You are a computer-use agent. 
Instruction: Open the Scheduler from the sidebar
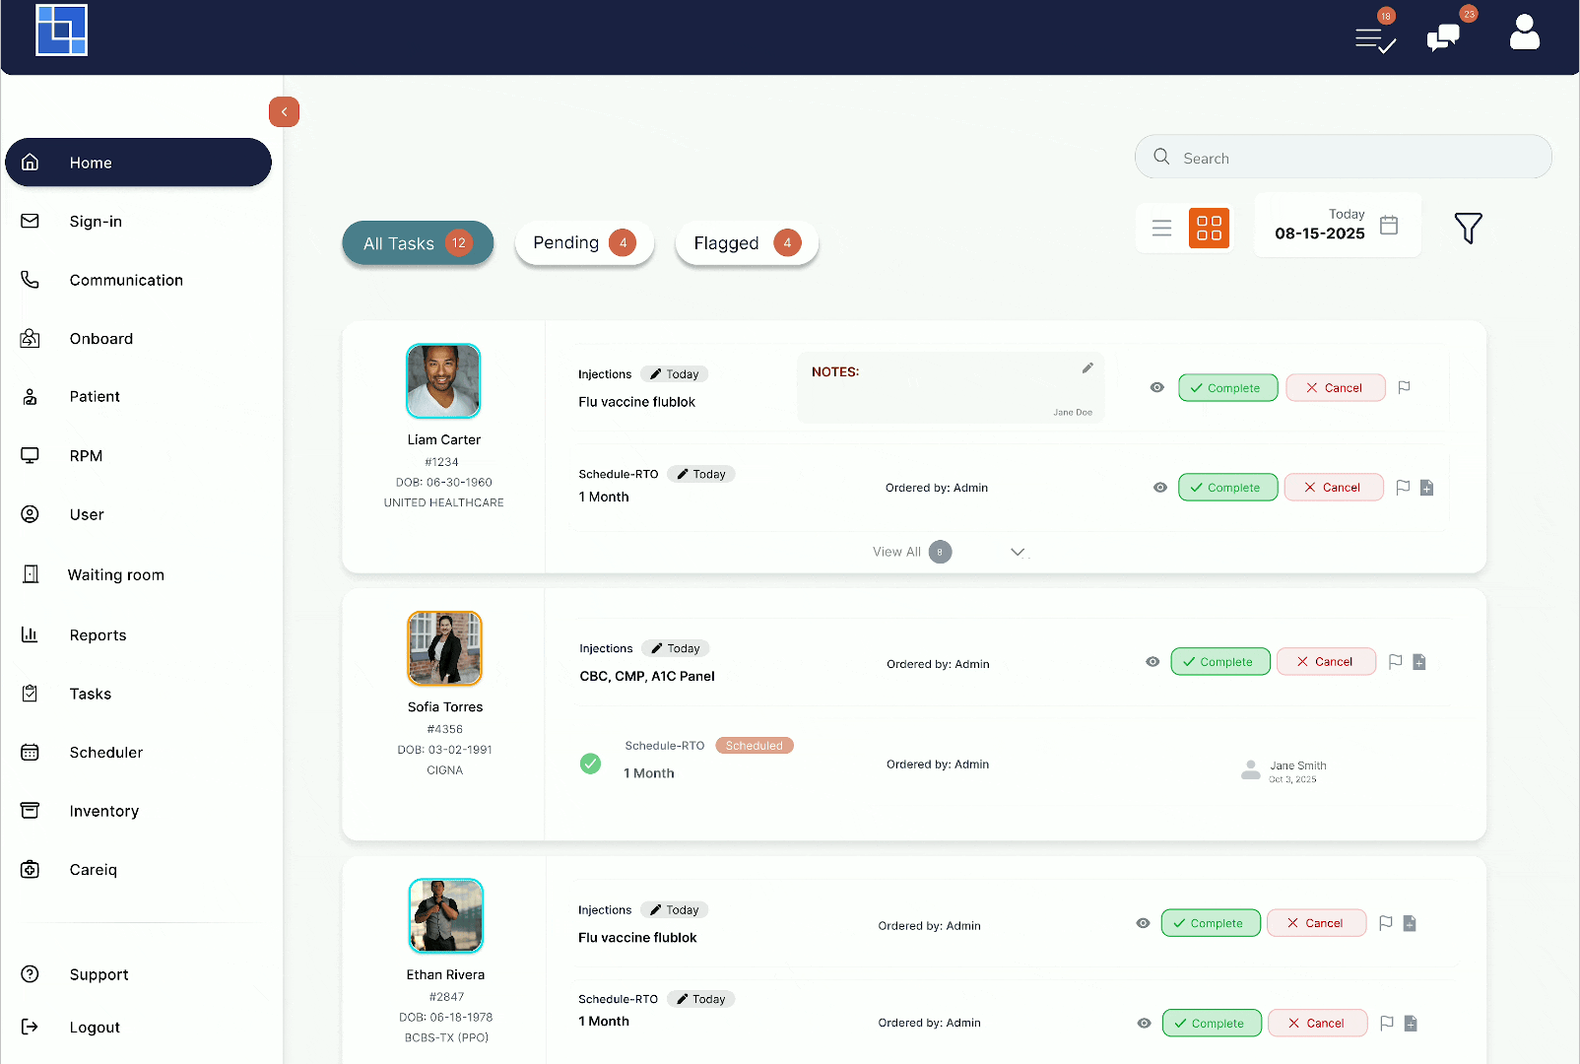pyautogui.click(x=105, y=752)
